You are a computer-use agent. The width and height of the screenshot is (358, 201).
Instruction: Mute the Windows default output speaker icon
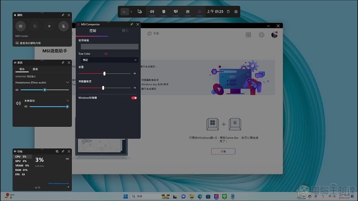[x=17, y=90]
